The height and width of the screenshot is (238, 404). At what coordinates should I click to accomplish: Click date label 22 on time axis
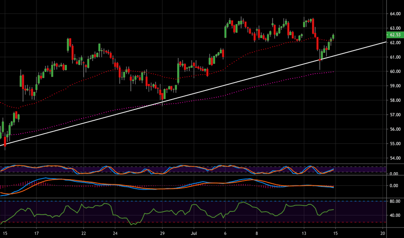84,233
